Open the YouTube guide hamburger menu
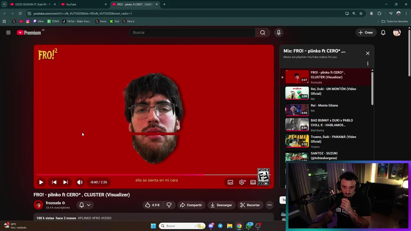Viewport: 411px width, 231px height. coord(8,32)
